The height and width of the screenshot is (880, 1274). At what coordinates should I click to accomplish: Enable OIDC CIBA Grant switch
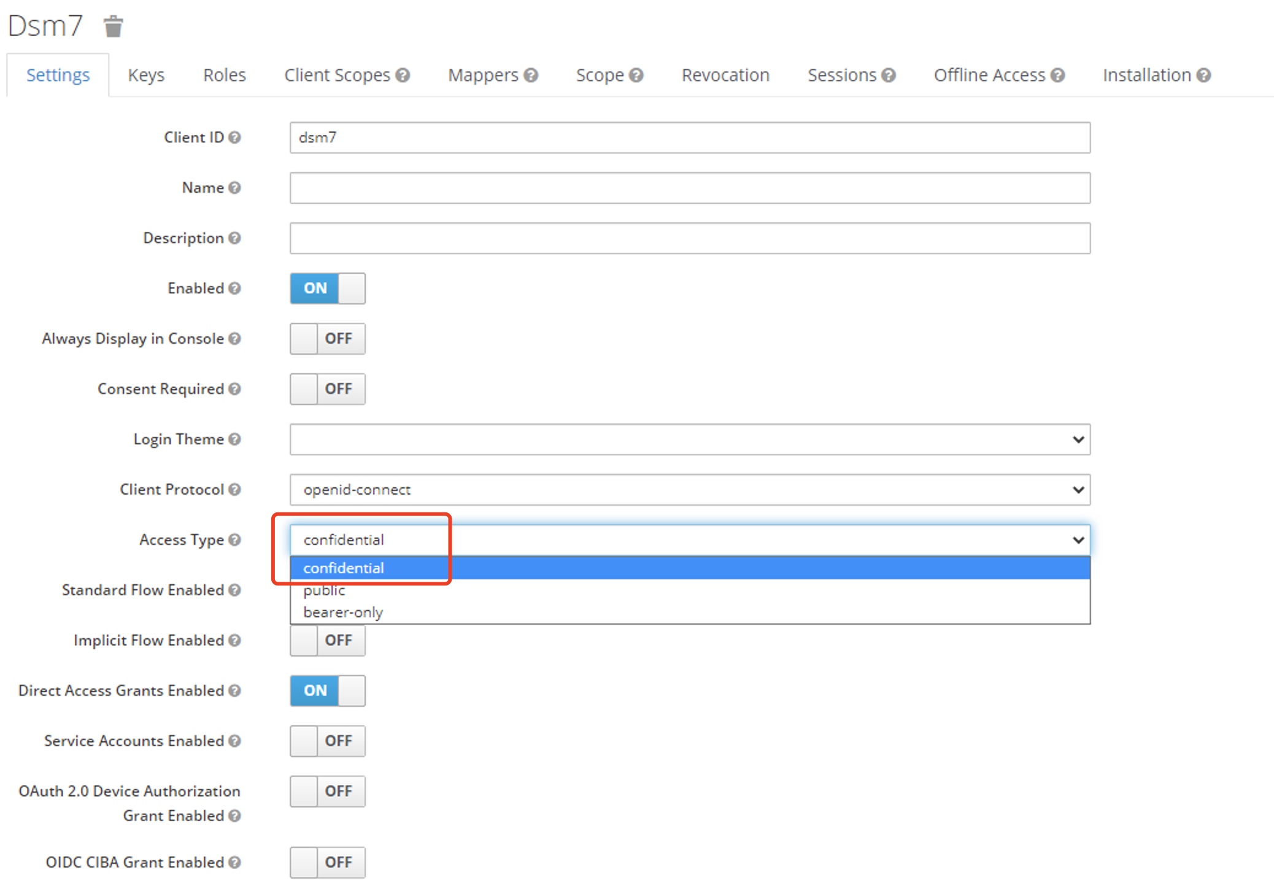328,863
